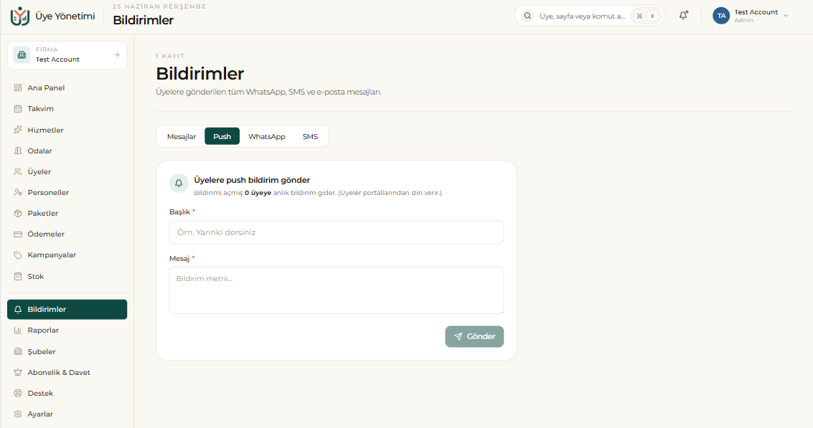Focus the Mesaj message textarea
The height and width of the screenshot is (428, 813).
(337, 290)
